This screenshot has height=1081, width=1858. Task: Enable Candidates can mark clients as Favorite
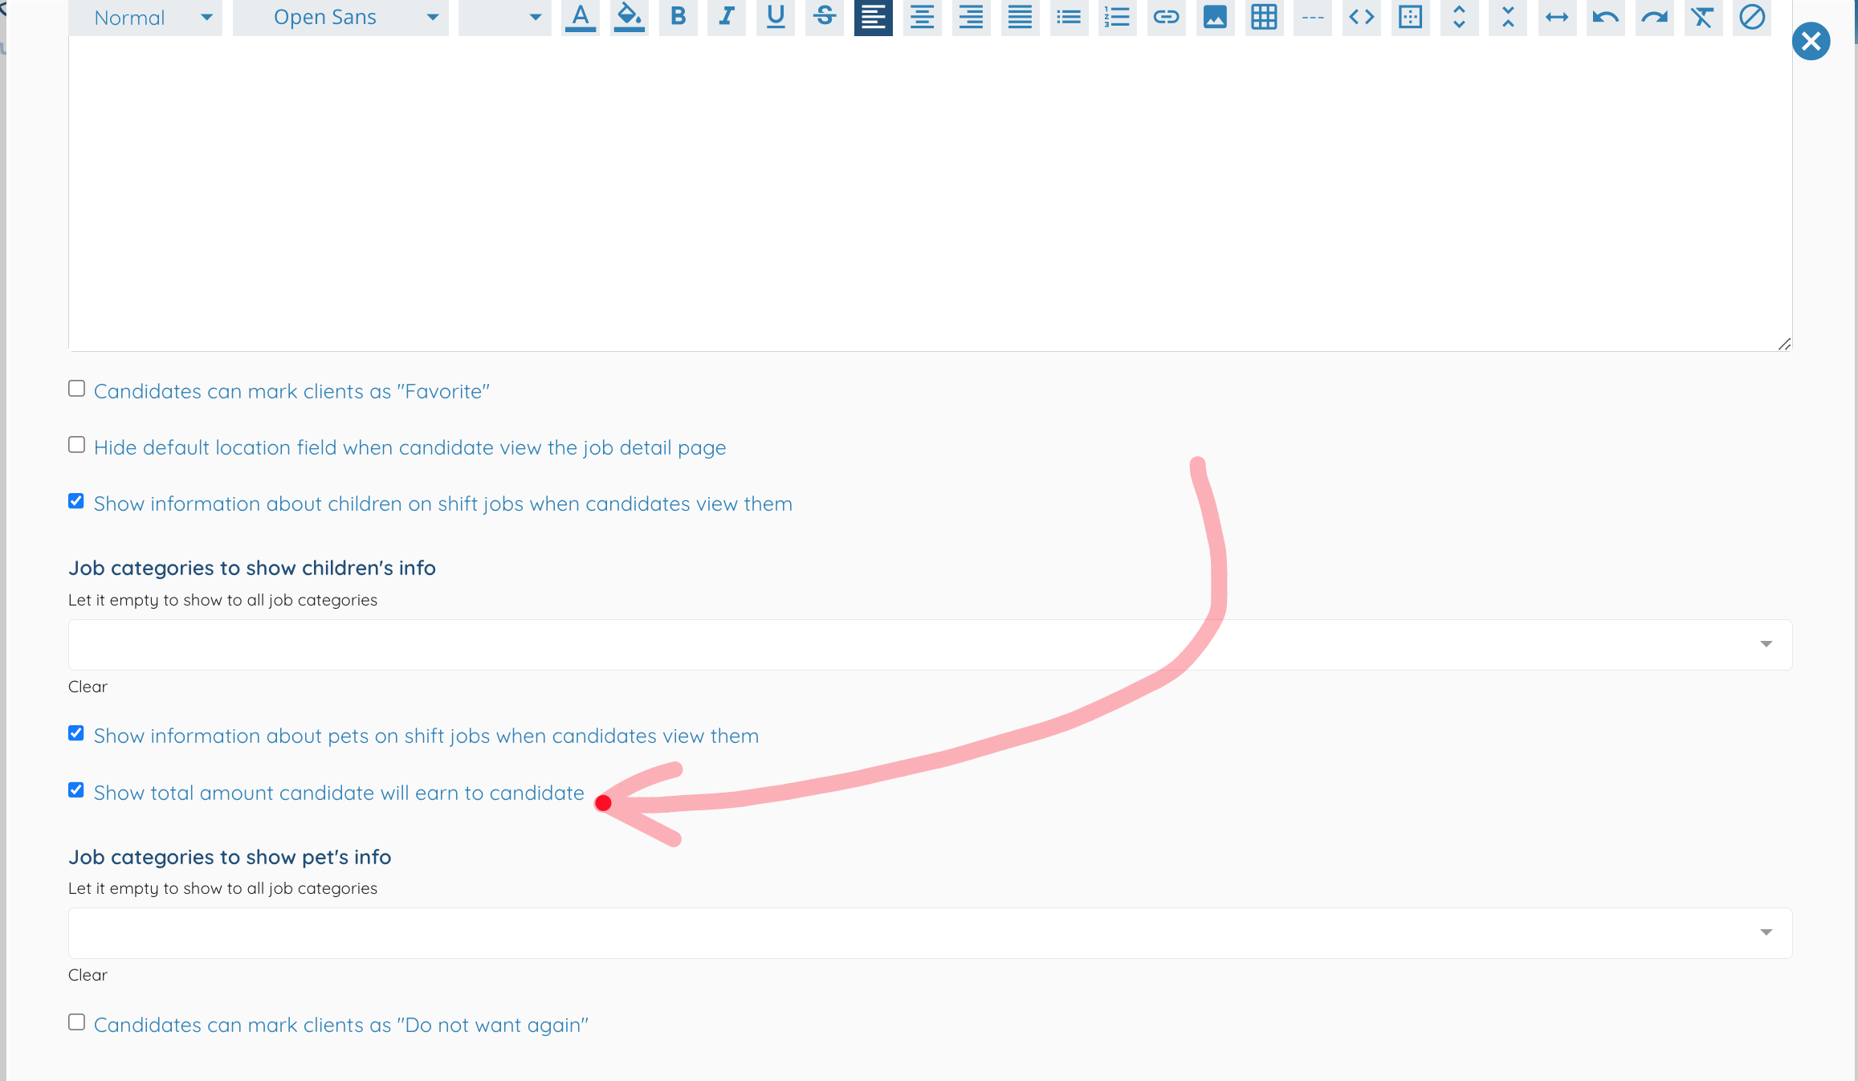76,389
